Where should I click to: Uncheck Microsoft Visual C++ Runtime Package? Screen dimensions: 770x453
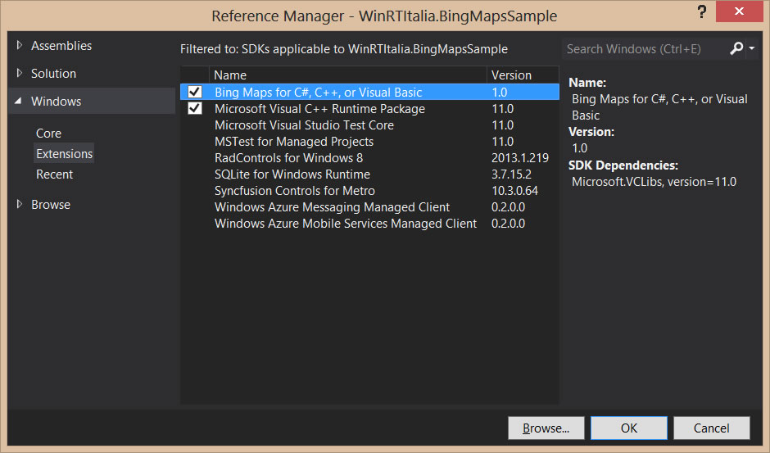(x=195, y=108)
